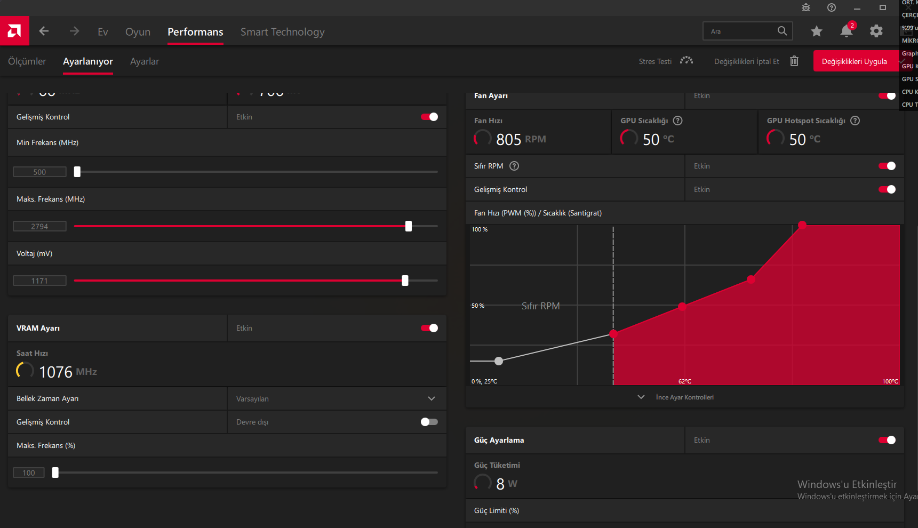Image resolution: width=918 pixels, height=528 pixels.
Task: Click the 1076 MHz Saat Hızı reading
Action: tap(68, 372)
